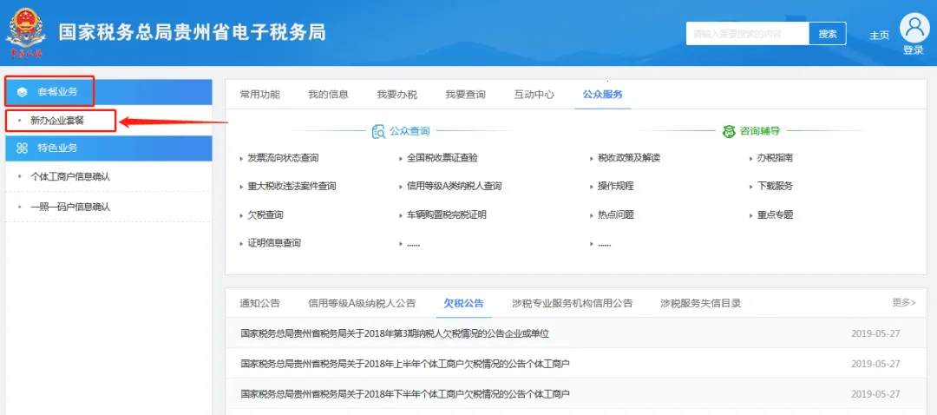The height and width of the screenshot is (415, 937).
Task: Click the user avatar login icon
Action: click(x=914, y=27)
